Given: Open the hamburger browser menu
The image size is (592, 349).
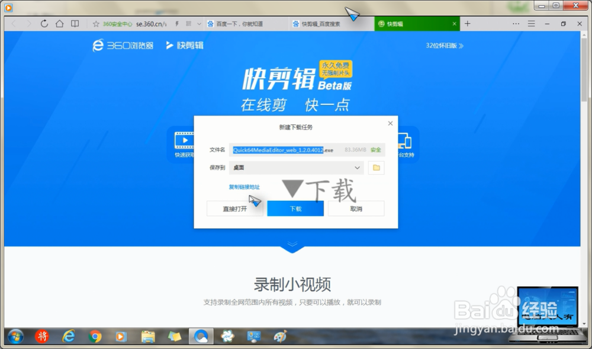Looking at the screenshot, I should pos(531,24).
